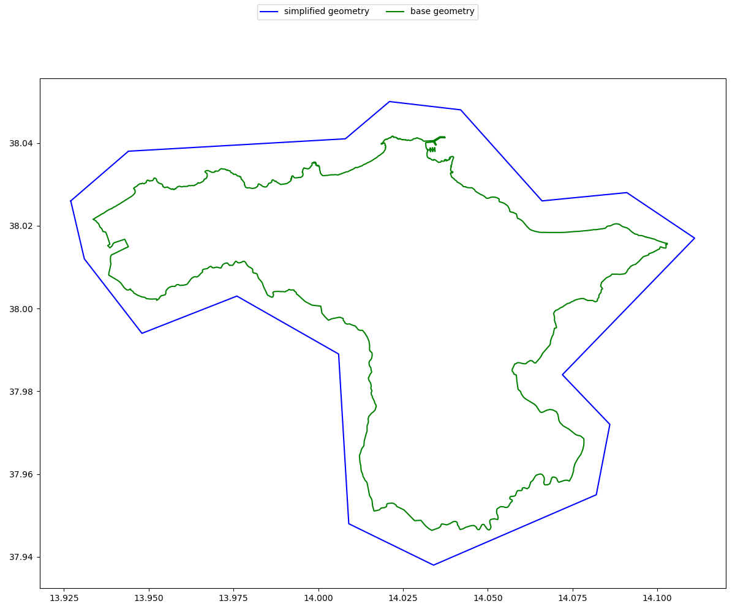Click the y-axis label 38.02
Image resolution: width=735 pixels, height=612 pixels.
coord(23,226)
